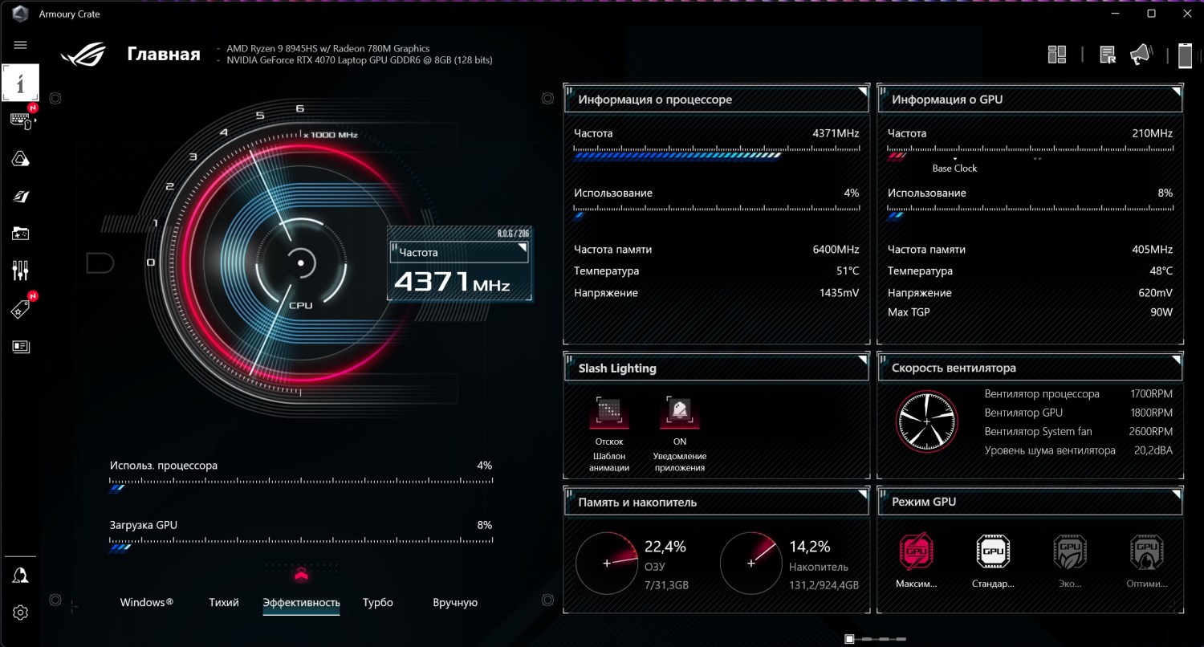Open the GameVisual icon in sidebar
1204x647 pixels.
[x=21, y=197]
